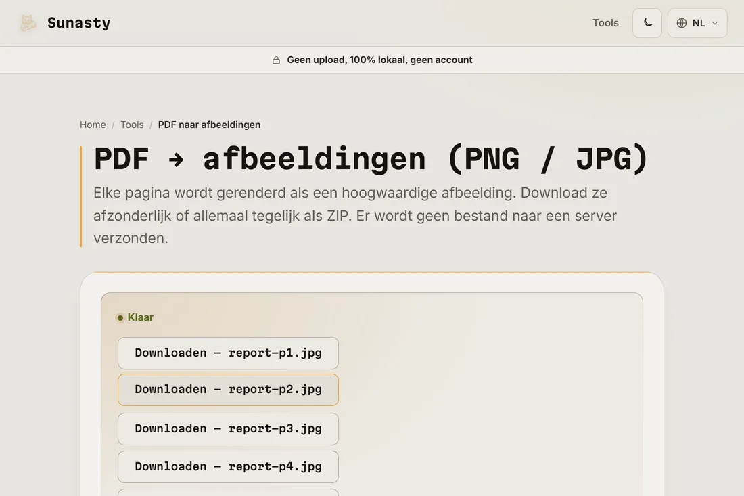Go to the Tools breadcrumb link
The image size is (744, 496).
(132, 125)
